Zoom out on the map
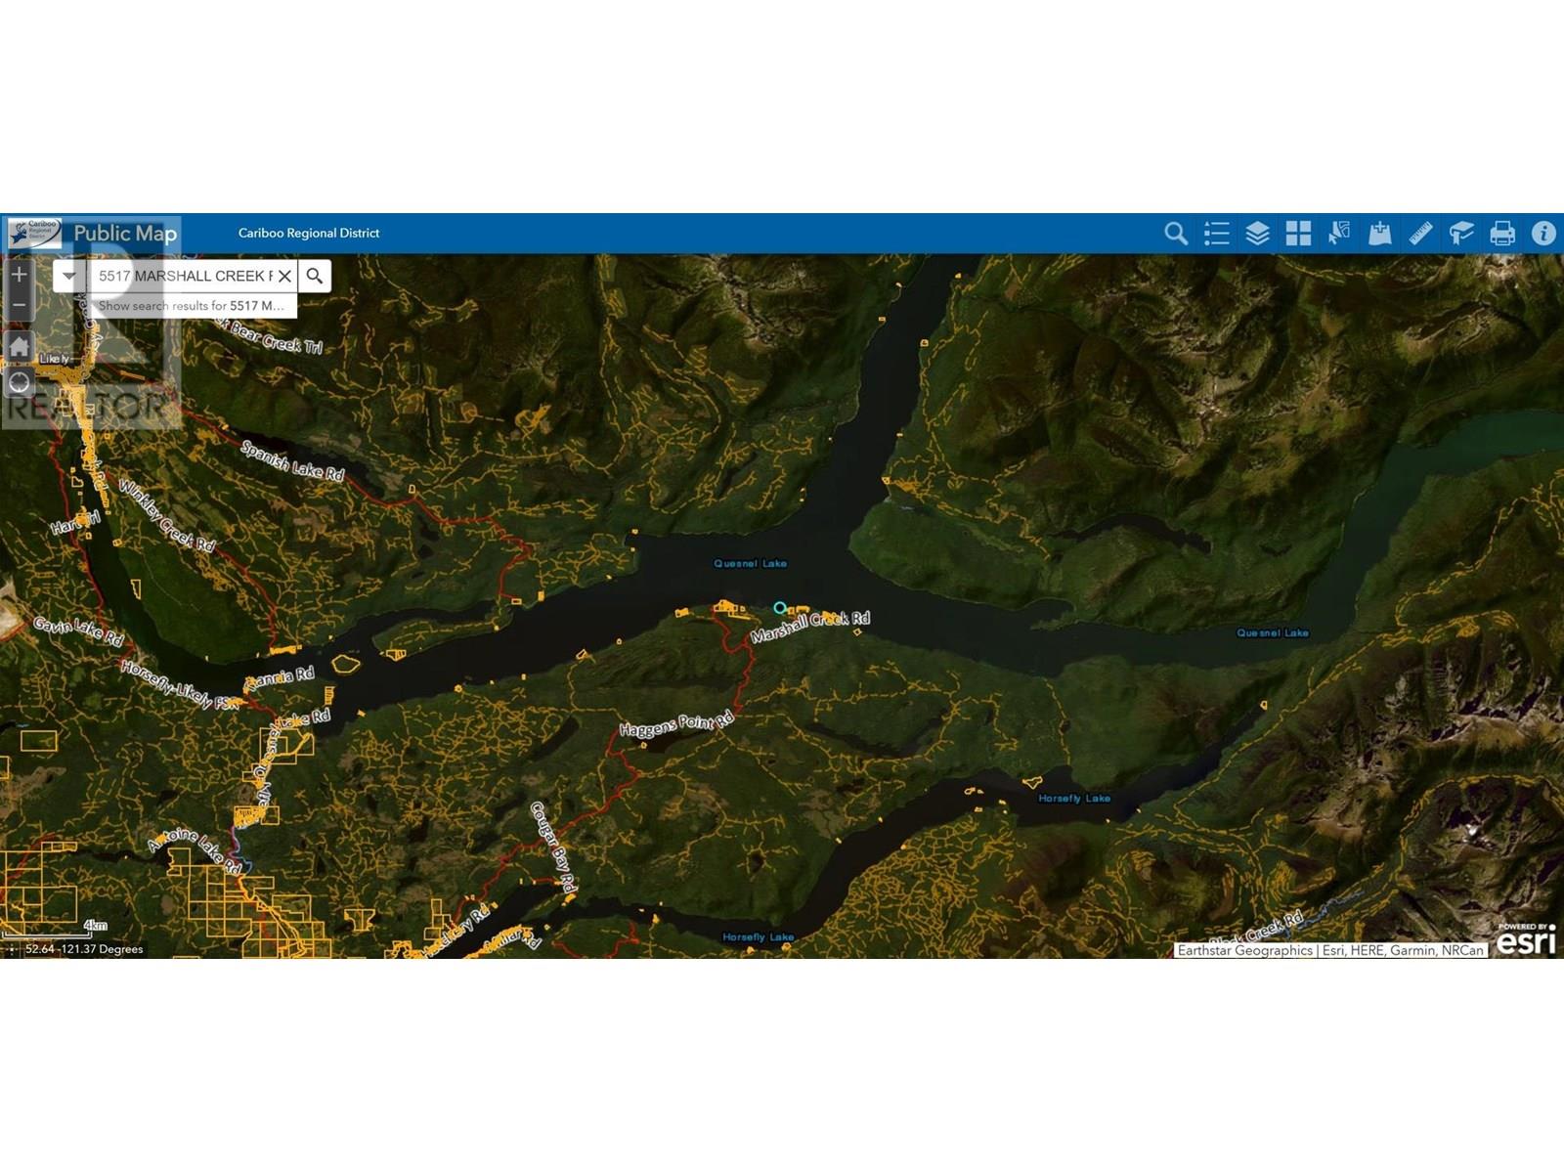The image size is (1564, 1173). (x=19, y=305)
